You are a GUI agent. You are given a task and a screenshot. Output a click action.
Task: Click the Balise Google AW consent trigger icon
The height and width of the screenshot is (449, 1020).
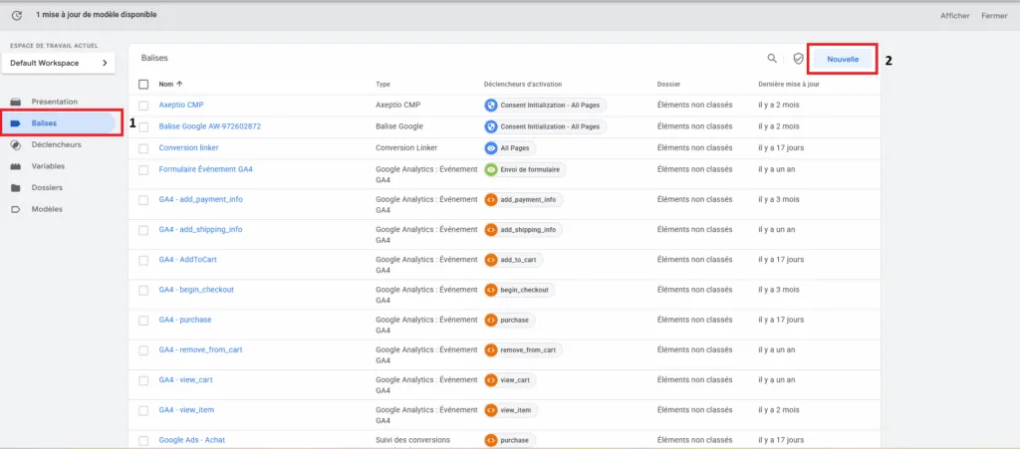click(x=491, y=126)
